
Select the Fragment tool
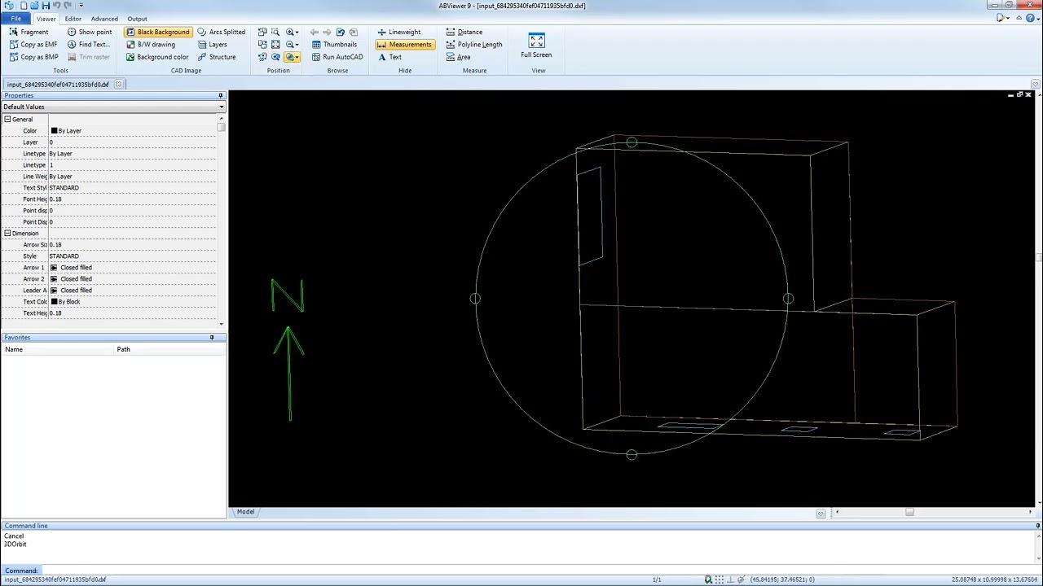29,32
